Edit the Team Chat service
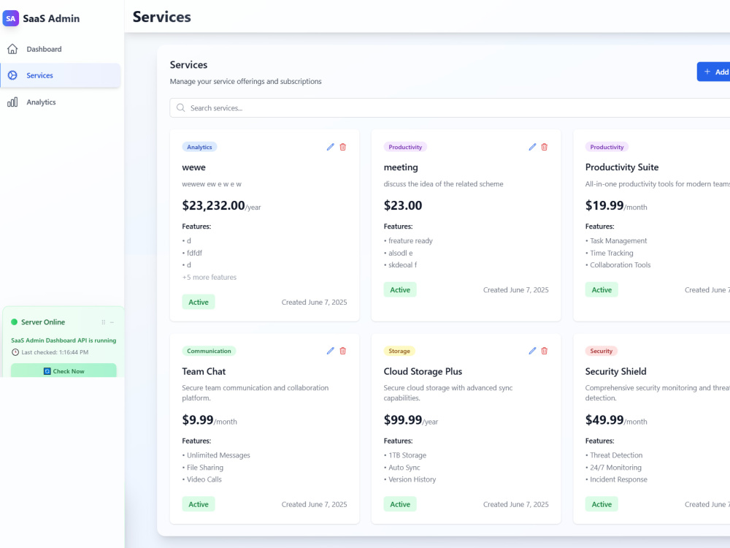The height and width of the screenshot is (548, 730). click(x=331, y=351)
